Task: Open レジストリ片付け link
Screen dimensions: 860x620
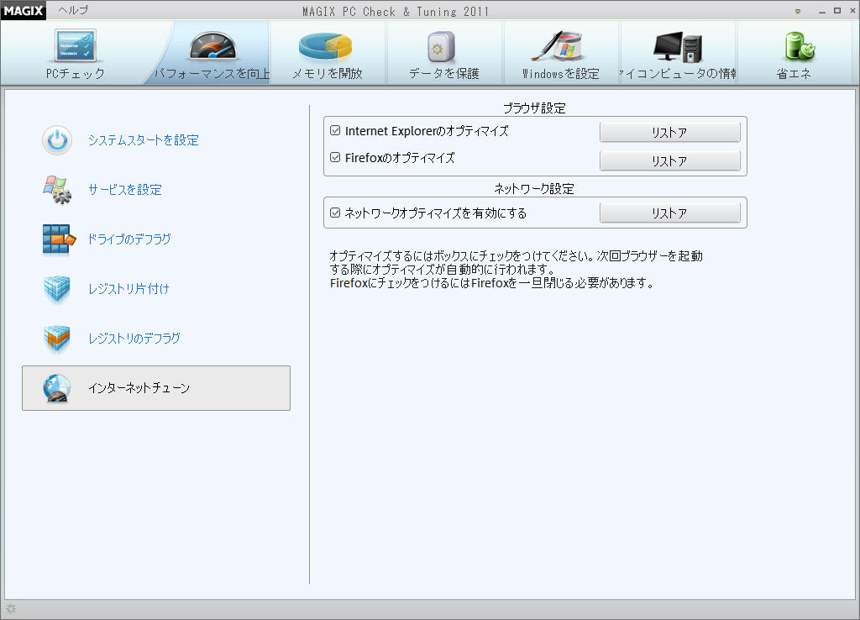Action: [128, 289]
